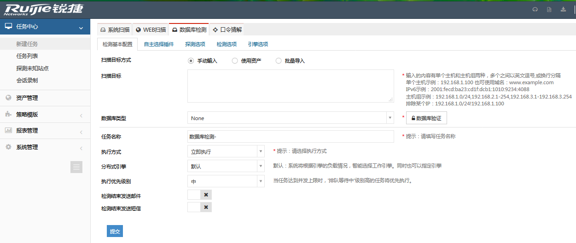Viewport: 576px width, 243px height.
Task: Toggle the 检测结束发送短信 switch
Action: click(199, 207)
